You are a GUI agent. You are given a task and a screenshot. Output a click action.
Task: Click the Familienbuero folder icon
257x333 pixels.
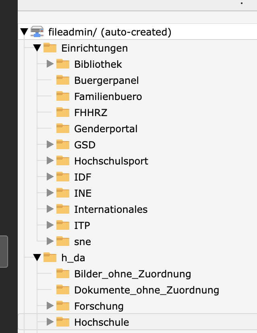63,96
